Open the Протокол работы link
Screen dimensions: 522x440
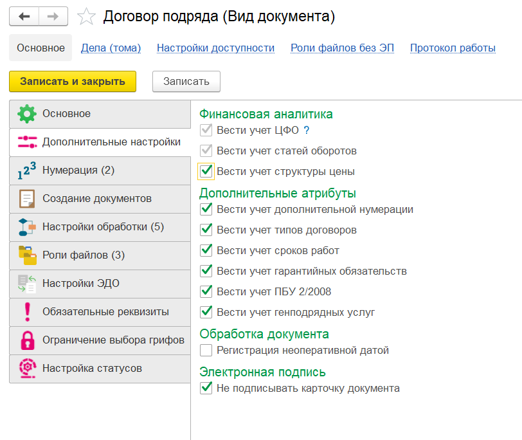453,48
